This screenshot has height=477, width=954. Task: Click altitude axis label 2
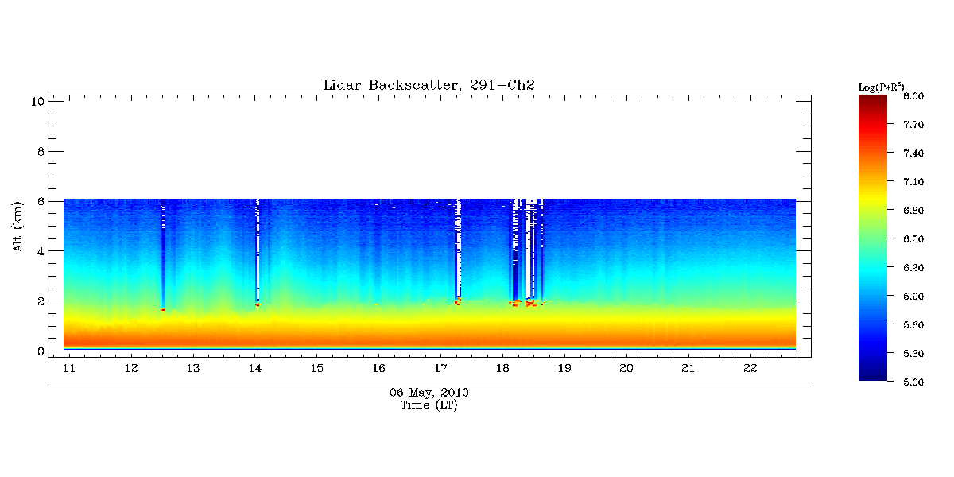pos(39,301)
